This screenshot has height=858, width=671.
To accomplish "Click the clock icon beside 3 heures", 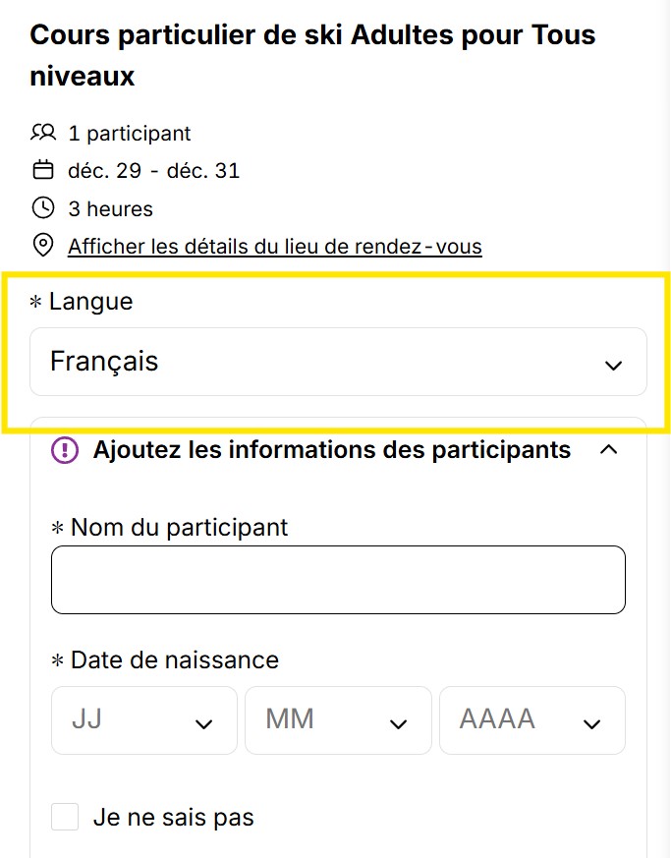I will coord(43,208).
